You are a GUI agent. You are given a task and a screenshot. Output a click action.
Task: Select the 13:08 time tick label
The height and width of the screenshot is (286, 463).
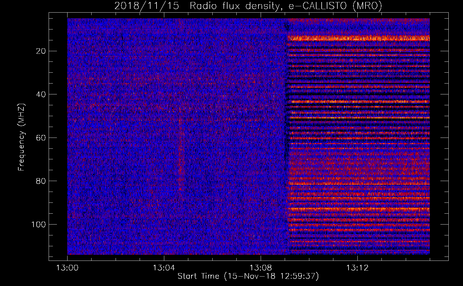pos(261,268)
